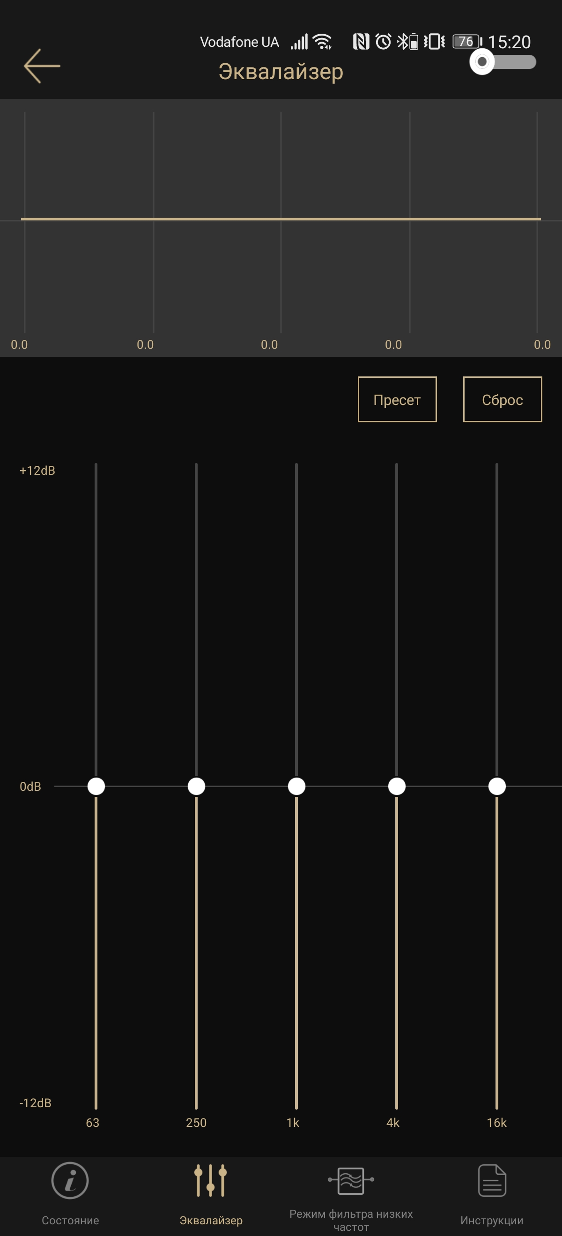The width and height of the screenshot is (562, 1236).
Task: Select the Эквалайзер sliders tab icon
Action: [x=211, y=1180]
